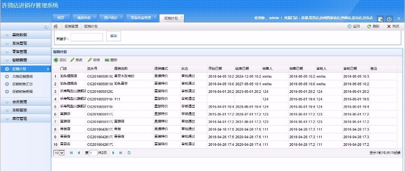The width and height of the screenshot is (405, 171).
Task: Click the page number input field
Action: (x=93, y=153)
